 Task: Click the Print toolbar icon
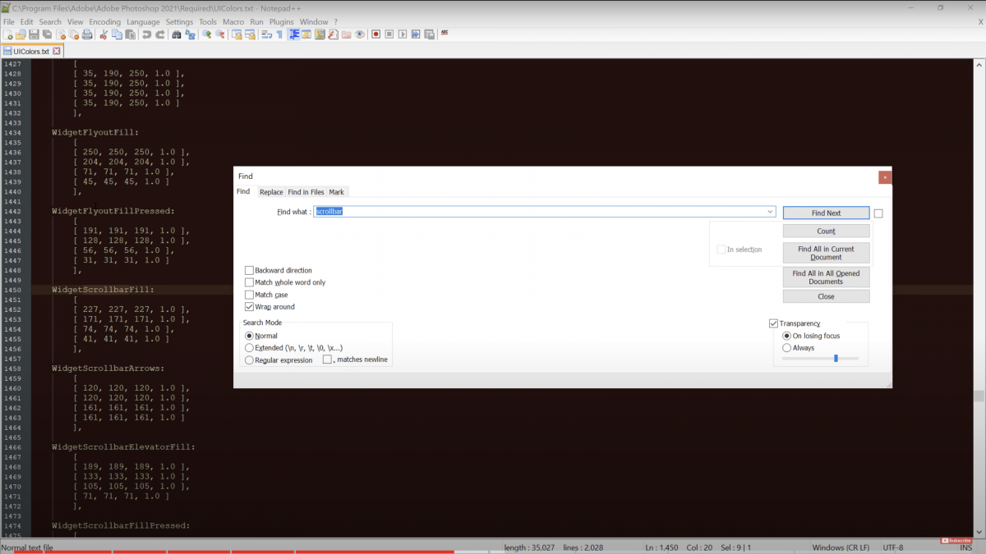tap(85, 34)
